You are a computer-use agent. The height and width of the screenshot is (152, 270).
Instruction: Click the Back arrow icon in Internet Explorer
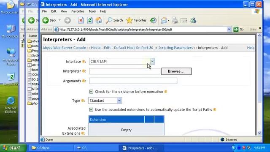coord(46,20)
